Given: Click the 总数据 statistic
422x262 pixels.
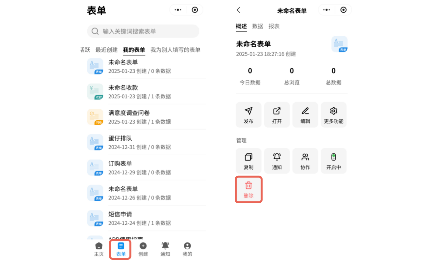Looking at the screenshot, I should (333, 76).
